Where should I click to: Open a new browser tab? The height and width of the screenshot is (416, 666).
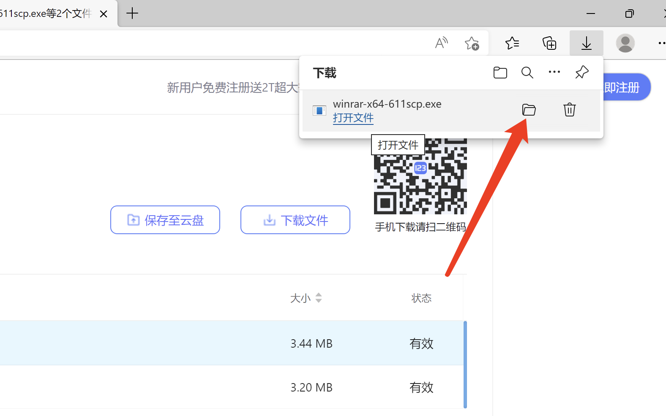(132, 14)
